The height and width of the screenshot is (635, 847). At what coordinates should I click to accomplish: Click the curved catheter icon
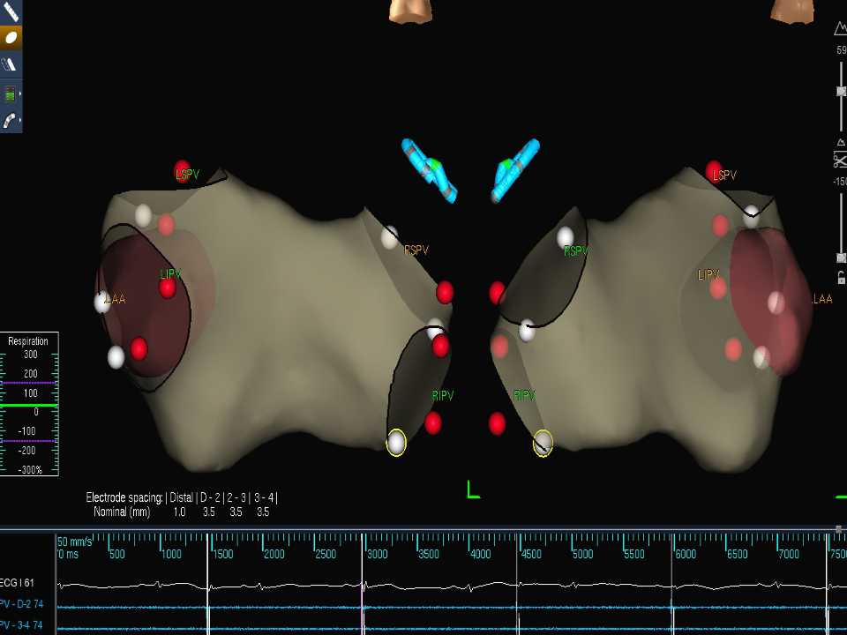[9, 121]
